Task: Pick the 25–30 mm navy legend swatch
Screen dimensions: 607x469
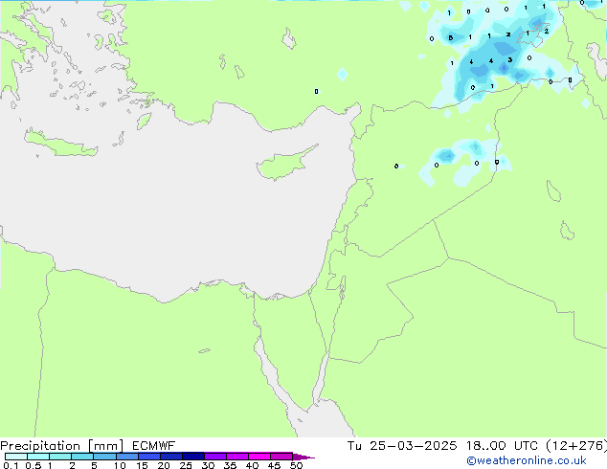Action: tap(193, 457)
